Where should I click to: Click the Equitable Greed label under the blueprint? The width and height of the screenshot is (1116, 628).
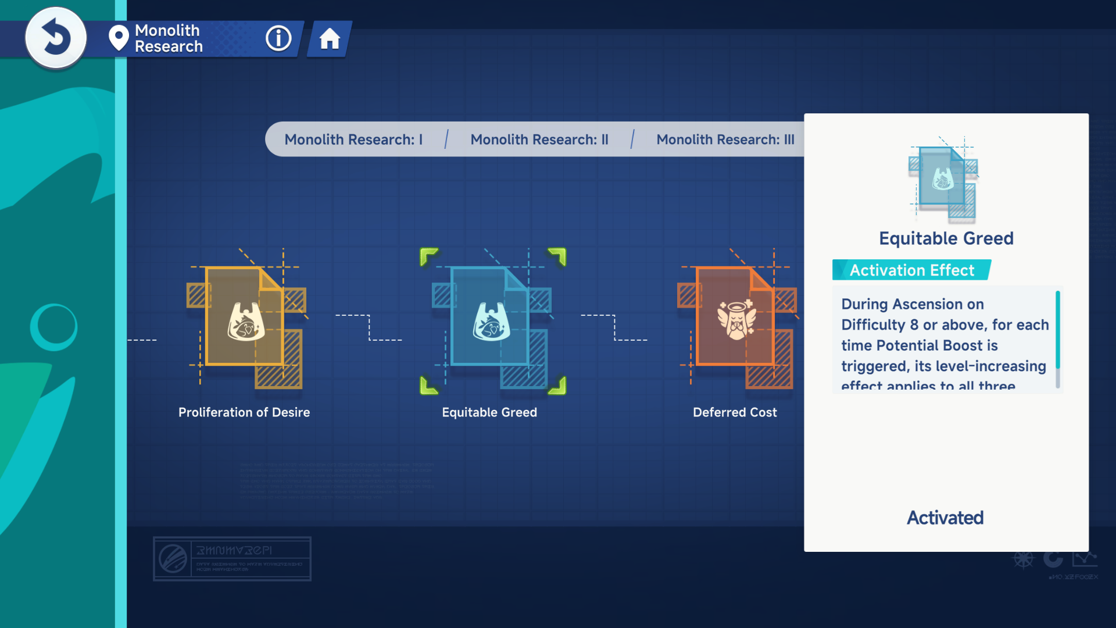pos(489,412)
